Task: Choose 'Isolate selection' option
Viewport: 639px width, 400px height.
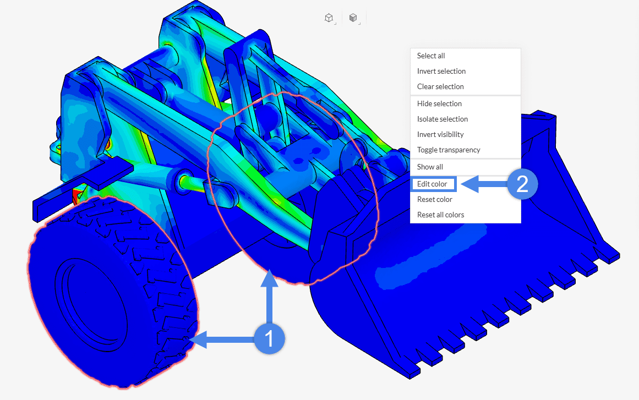Action: (443, 119)
